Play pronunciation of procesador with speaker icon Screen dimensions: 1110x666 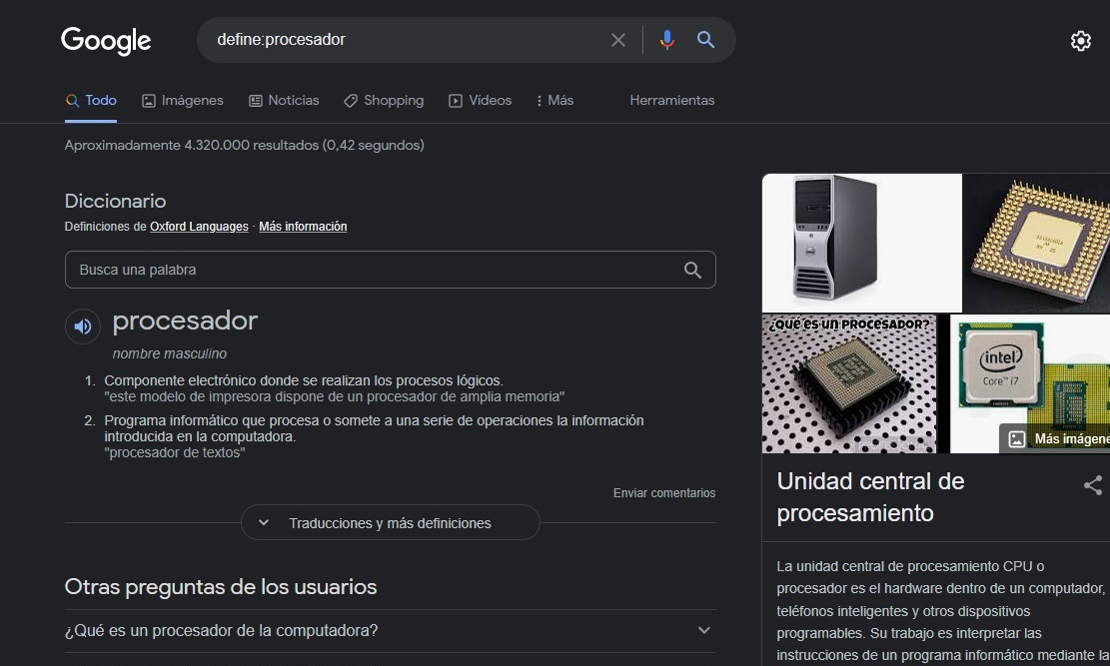click(83, 326)
